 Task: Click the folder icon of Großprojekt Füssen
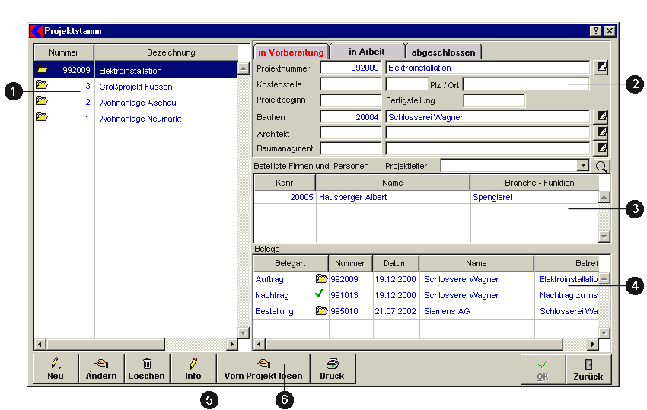(42, 86)
